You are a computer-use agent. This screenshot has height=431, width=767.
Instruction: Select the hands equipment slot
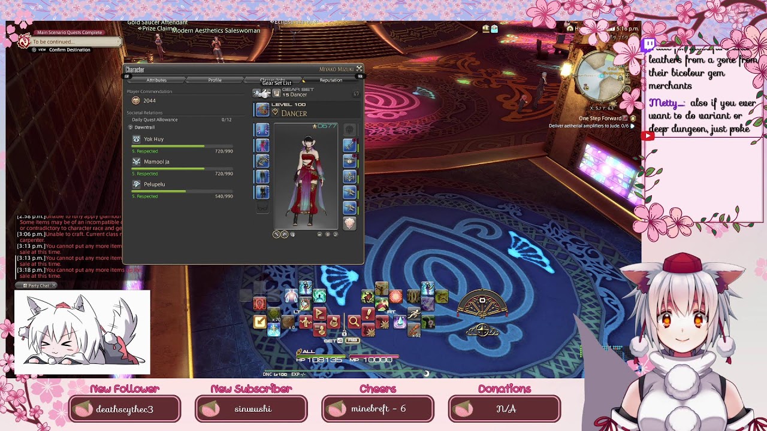[262, 161]
